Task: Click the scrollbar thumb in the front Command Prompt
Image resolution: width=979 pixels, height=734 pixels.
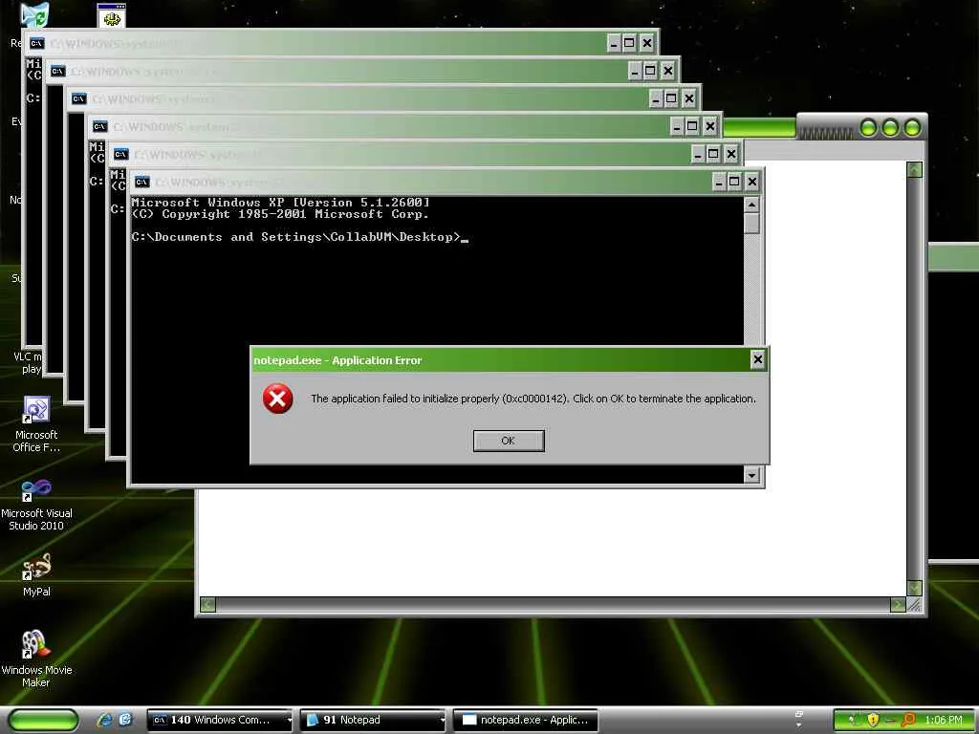Action: tap(751, 223)
